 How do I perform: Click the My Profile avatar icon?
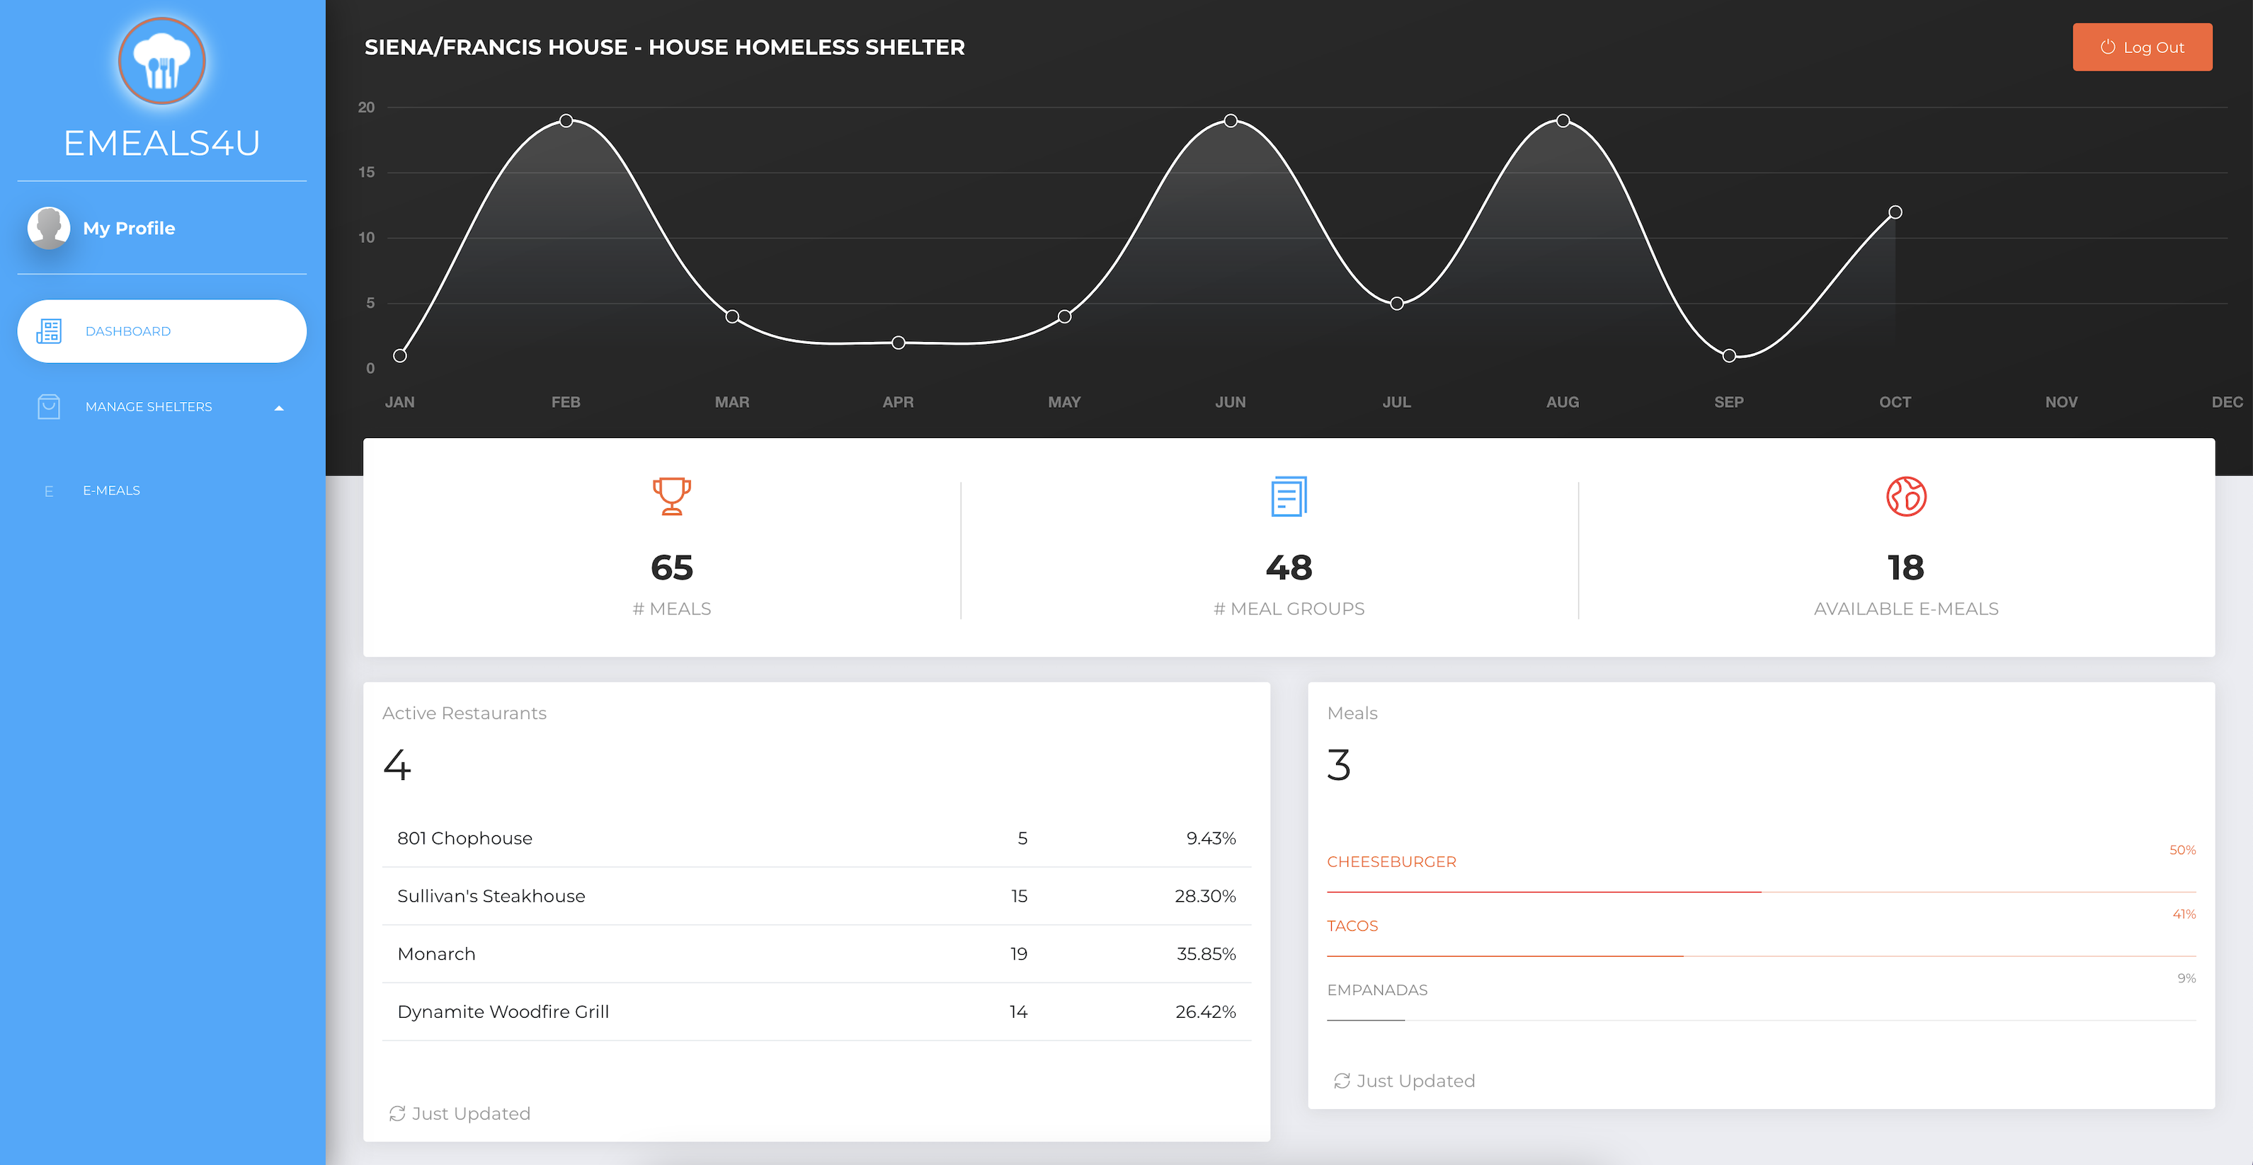49,227
